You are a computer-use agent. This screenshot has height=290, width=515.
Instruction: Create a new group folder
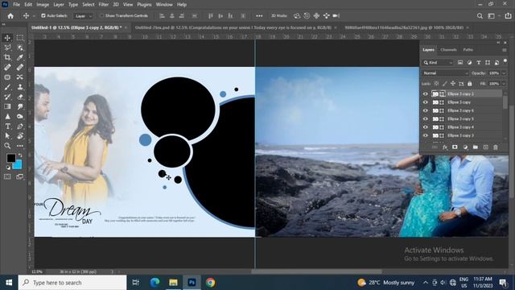[x=476, y=147]
